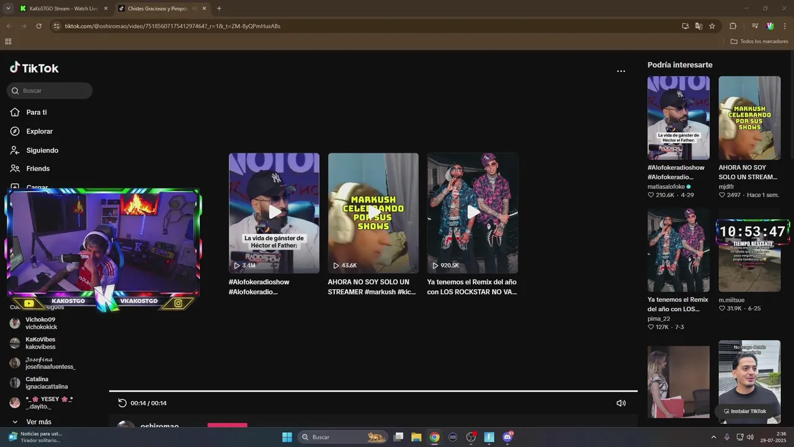The image size is (794, 447).
Task: Open the Chrome profile avatar
Action: click(770, 26)
